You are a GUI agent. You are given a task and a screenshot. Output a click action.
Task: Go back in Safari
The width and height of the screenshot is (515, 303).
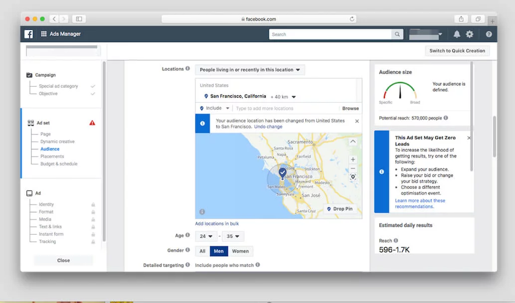tap(54, 19)
